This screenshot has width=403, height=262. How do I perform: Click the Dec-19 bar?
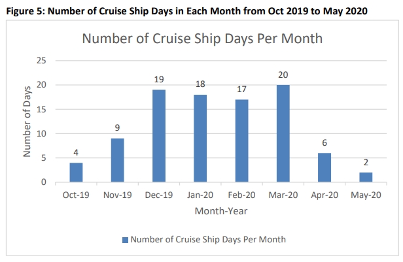pyautogui.click(x=159, y=136)
